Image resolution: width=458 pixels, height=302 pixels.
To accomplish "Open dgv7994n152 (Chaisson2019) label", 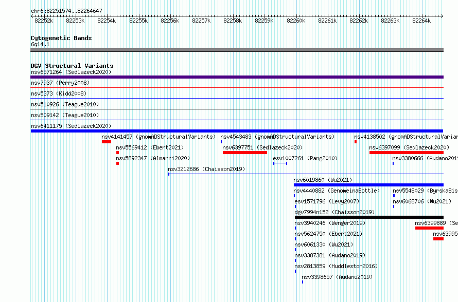I will (334, 212).
